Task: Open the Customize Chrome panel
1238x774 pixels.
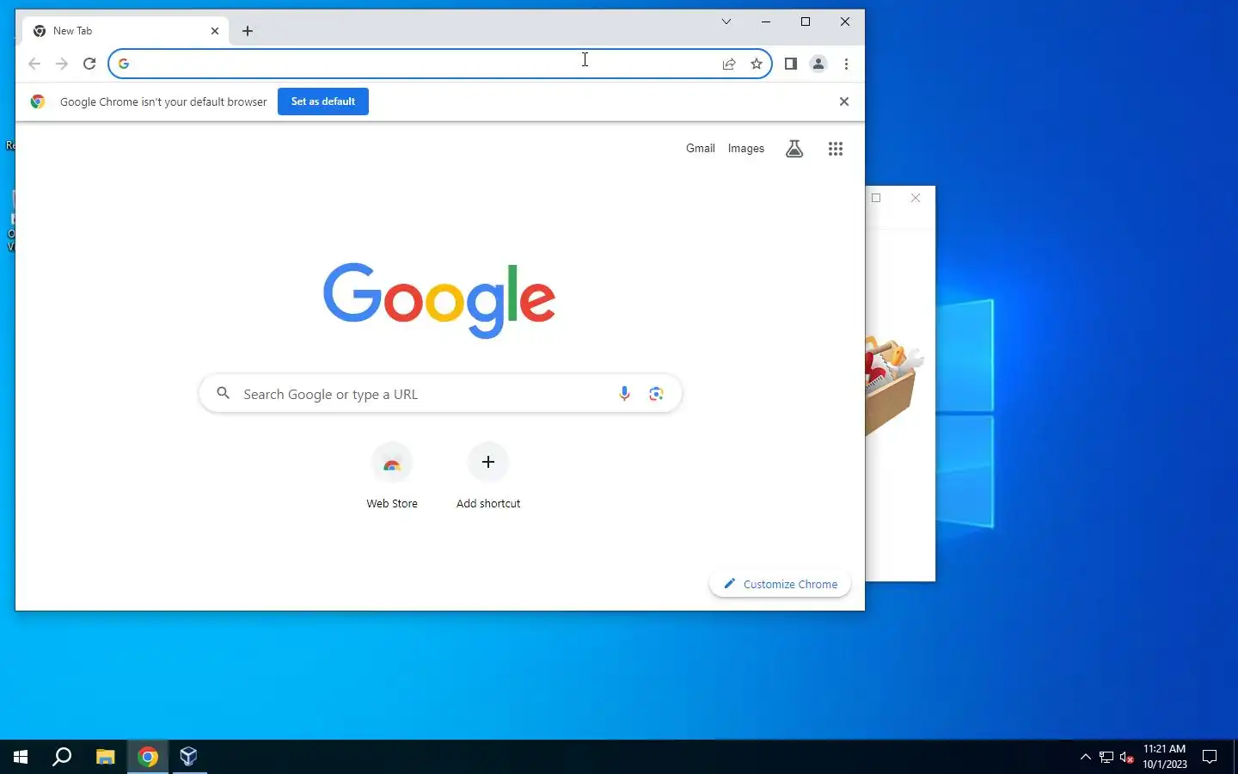Action: [780, 584]
